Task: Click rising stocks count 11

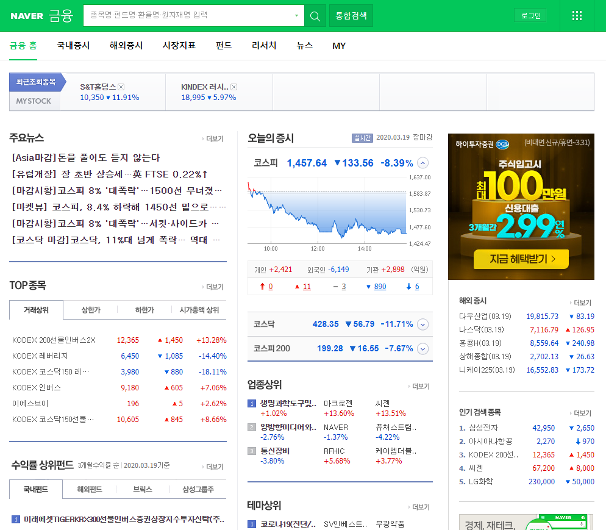Action: 307,287
